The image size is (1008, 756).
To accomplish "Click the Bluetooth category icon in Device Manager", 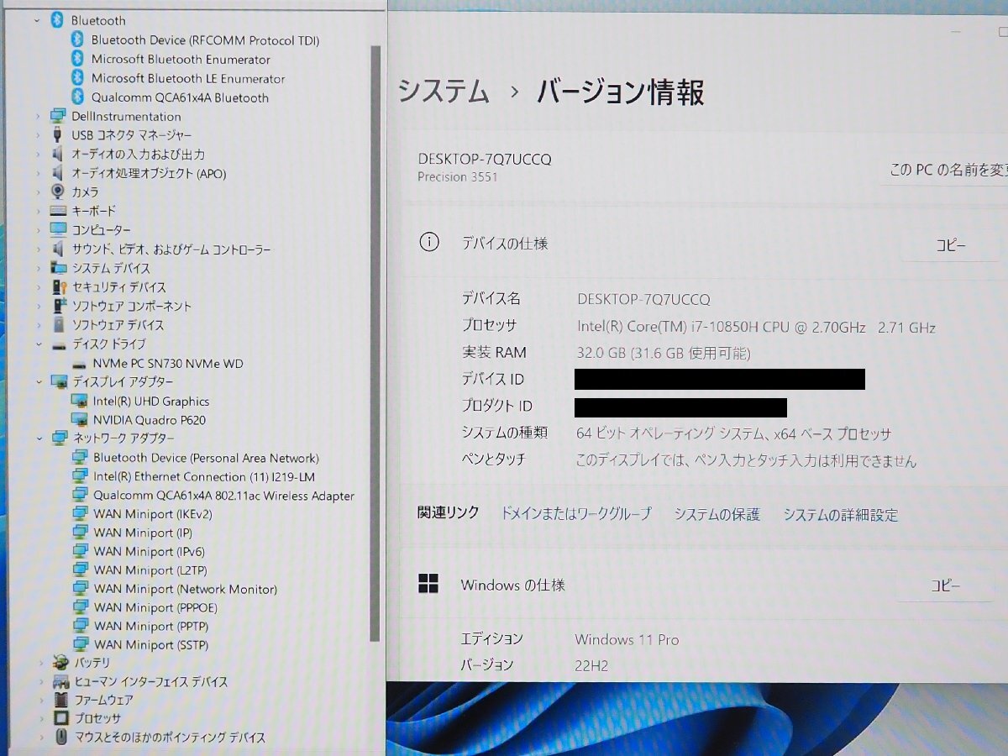I will coord(57,20).
